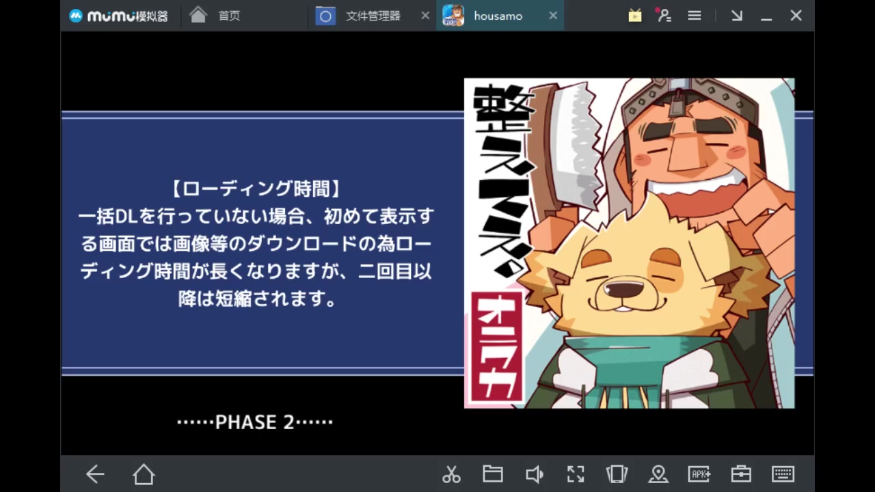875x492 pixels.
Task: Click the barber and lion stamp image
Action: 629,243
